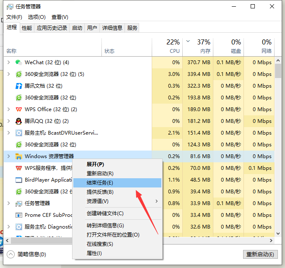Collapse to 简略信息 view
This screenshot has width=285, height=268.
[x=27, y=254]
